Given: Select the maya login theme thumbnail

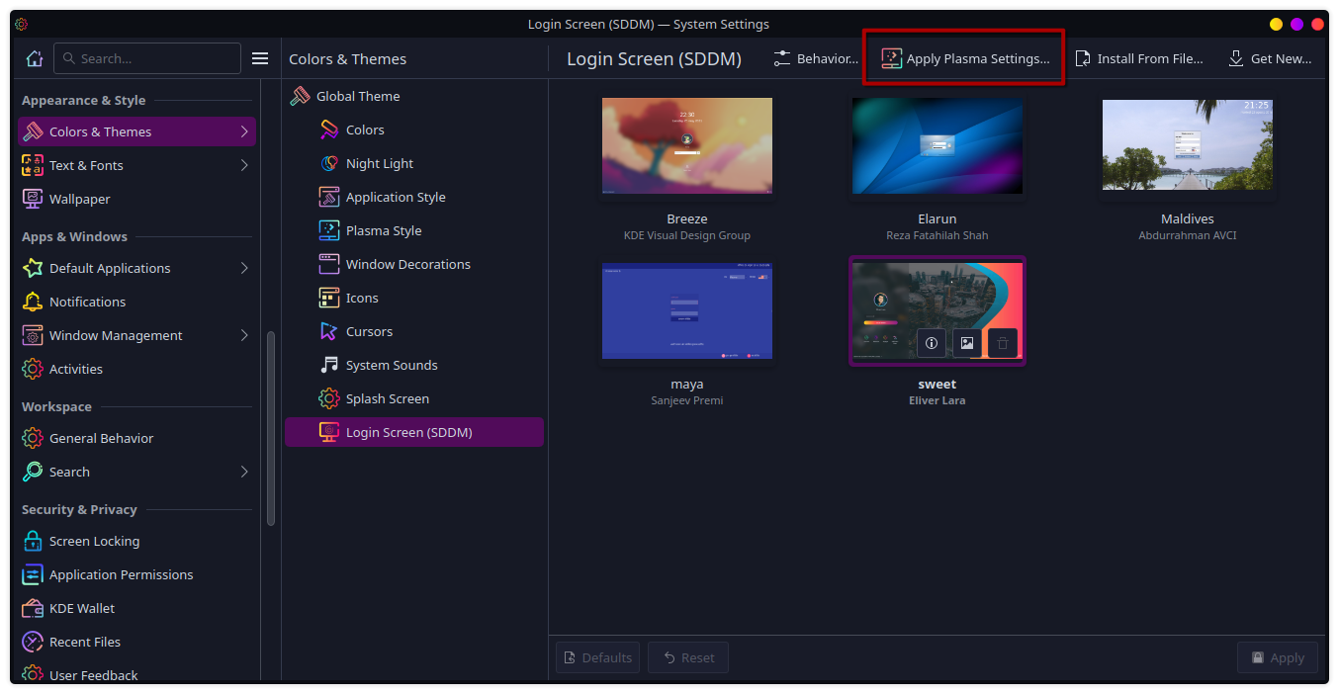Looking at the screenshot, I should (x=687, y=310).
